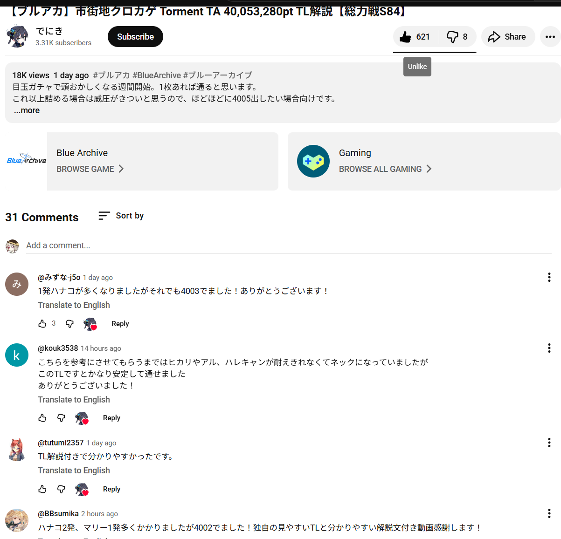The width and height of the screenshot is (561, 539).
Task: Click the creator heart on the @みずな-j5o comment
Action: point(90,324)
